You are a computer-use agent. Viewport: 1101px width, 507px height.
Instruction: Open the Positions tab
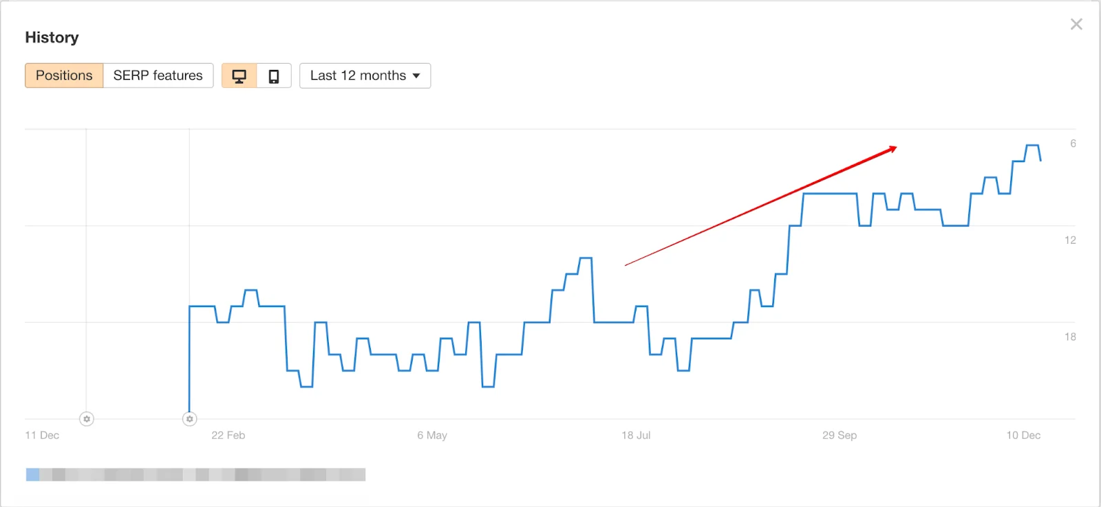point(64,76)
